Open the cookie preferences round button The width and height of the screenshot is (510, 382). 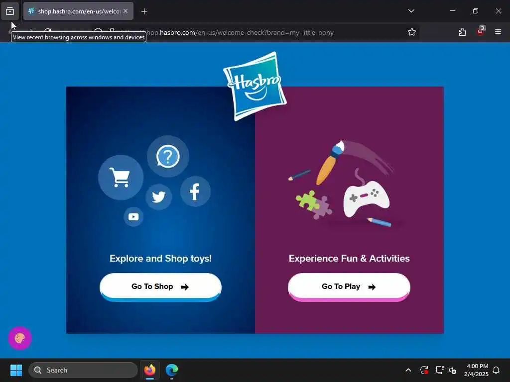click(20, 338)
